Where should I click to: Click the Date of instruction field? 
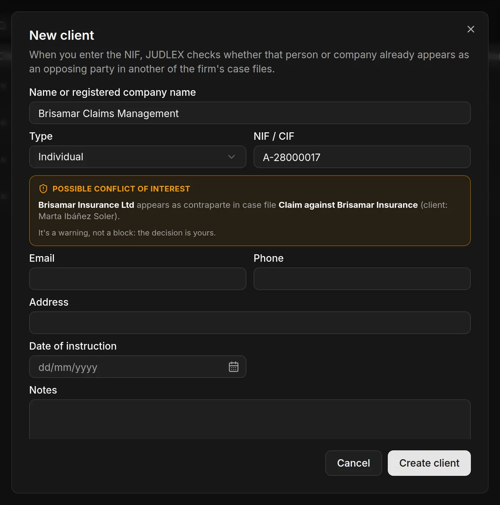tap(137, 367)
